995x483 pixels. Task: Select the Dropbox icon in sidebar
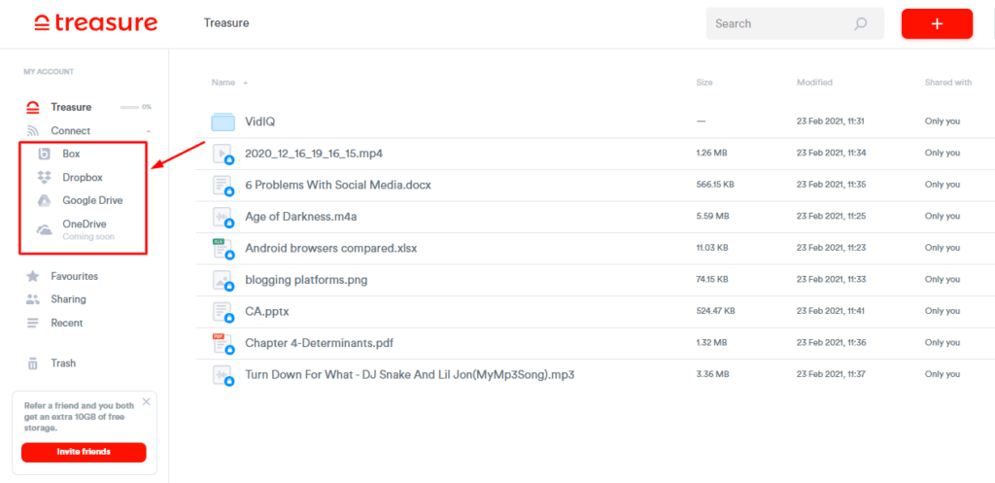[x=44, y=178]
